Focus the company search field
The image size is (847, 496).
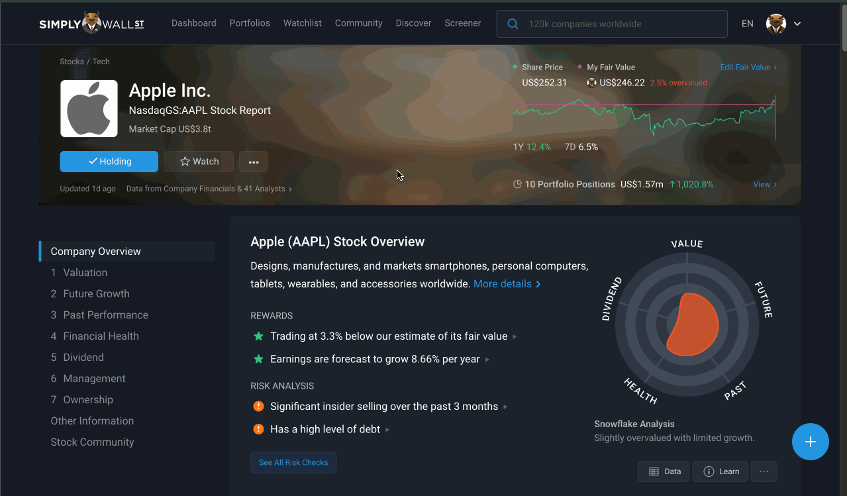pos(612,24)
